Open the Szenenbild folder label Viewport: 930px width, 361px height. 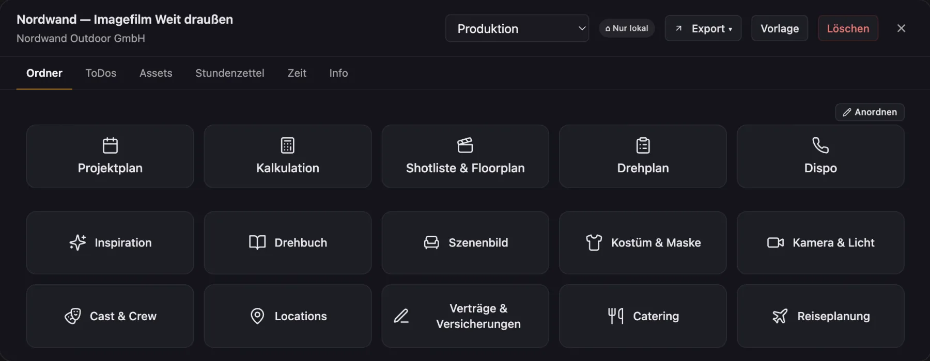(x=478, y=242)
